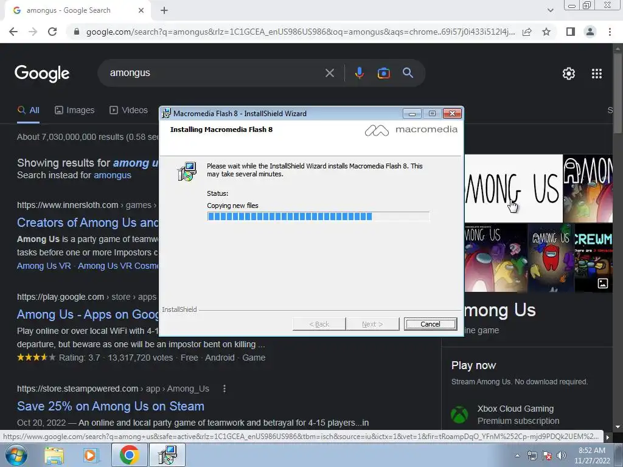Click the white AMONG US logo thumbnail
This screenshot has width=623, height=467.
pos(513,189)
